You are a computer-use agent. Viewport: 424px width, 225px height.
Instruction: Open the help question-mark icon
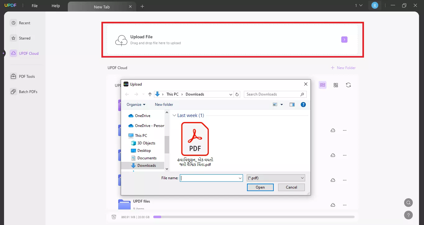tap(408, 215)
